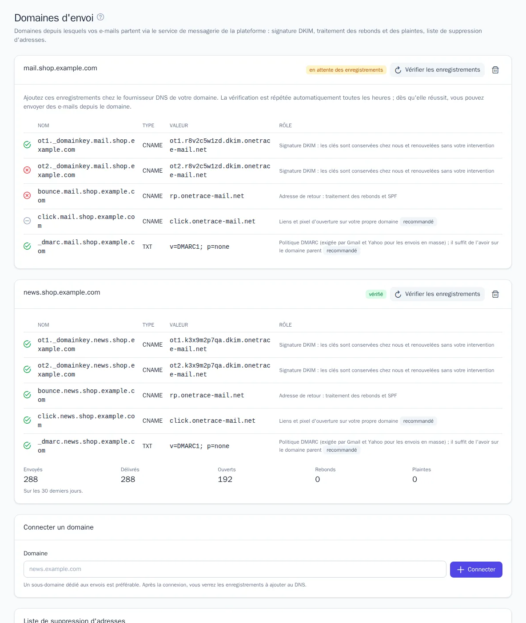Click the 'recommandé' tag in _dmarc.news.shop.example.com row
Image resolution: width=526 pixels, height=623 pixels.
[x=342, y=450]
